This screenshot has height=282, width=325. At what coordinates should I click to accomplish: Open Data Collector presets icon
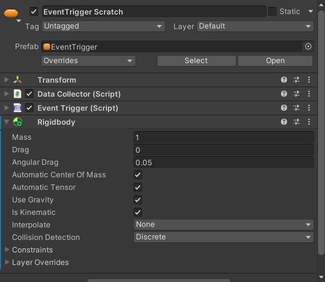click(x=296, y=94)
